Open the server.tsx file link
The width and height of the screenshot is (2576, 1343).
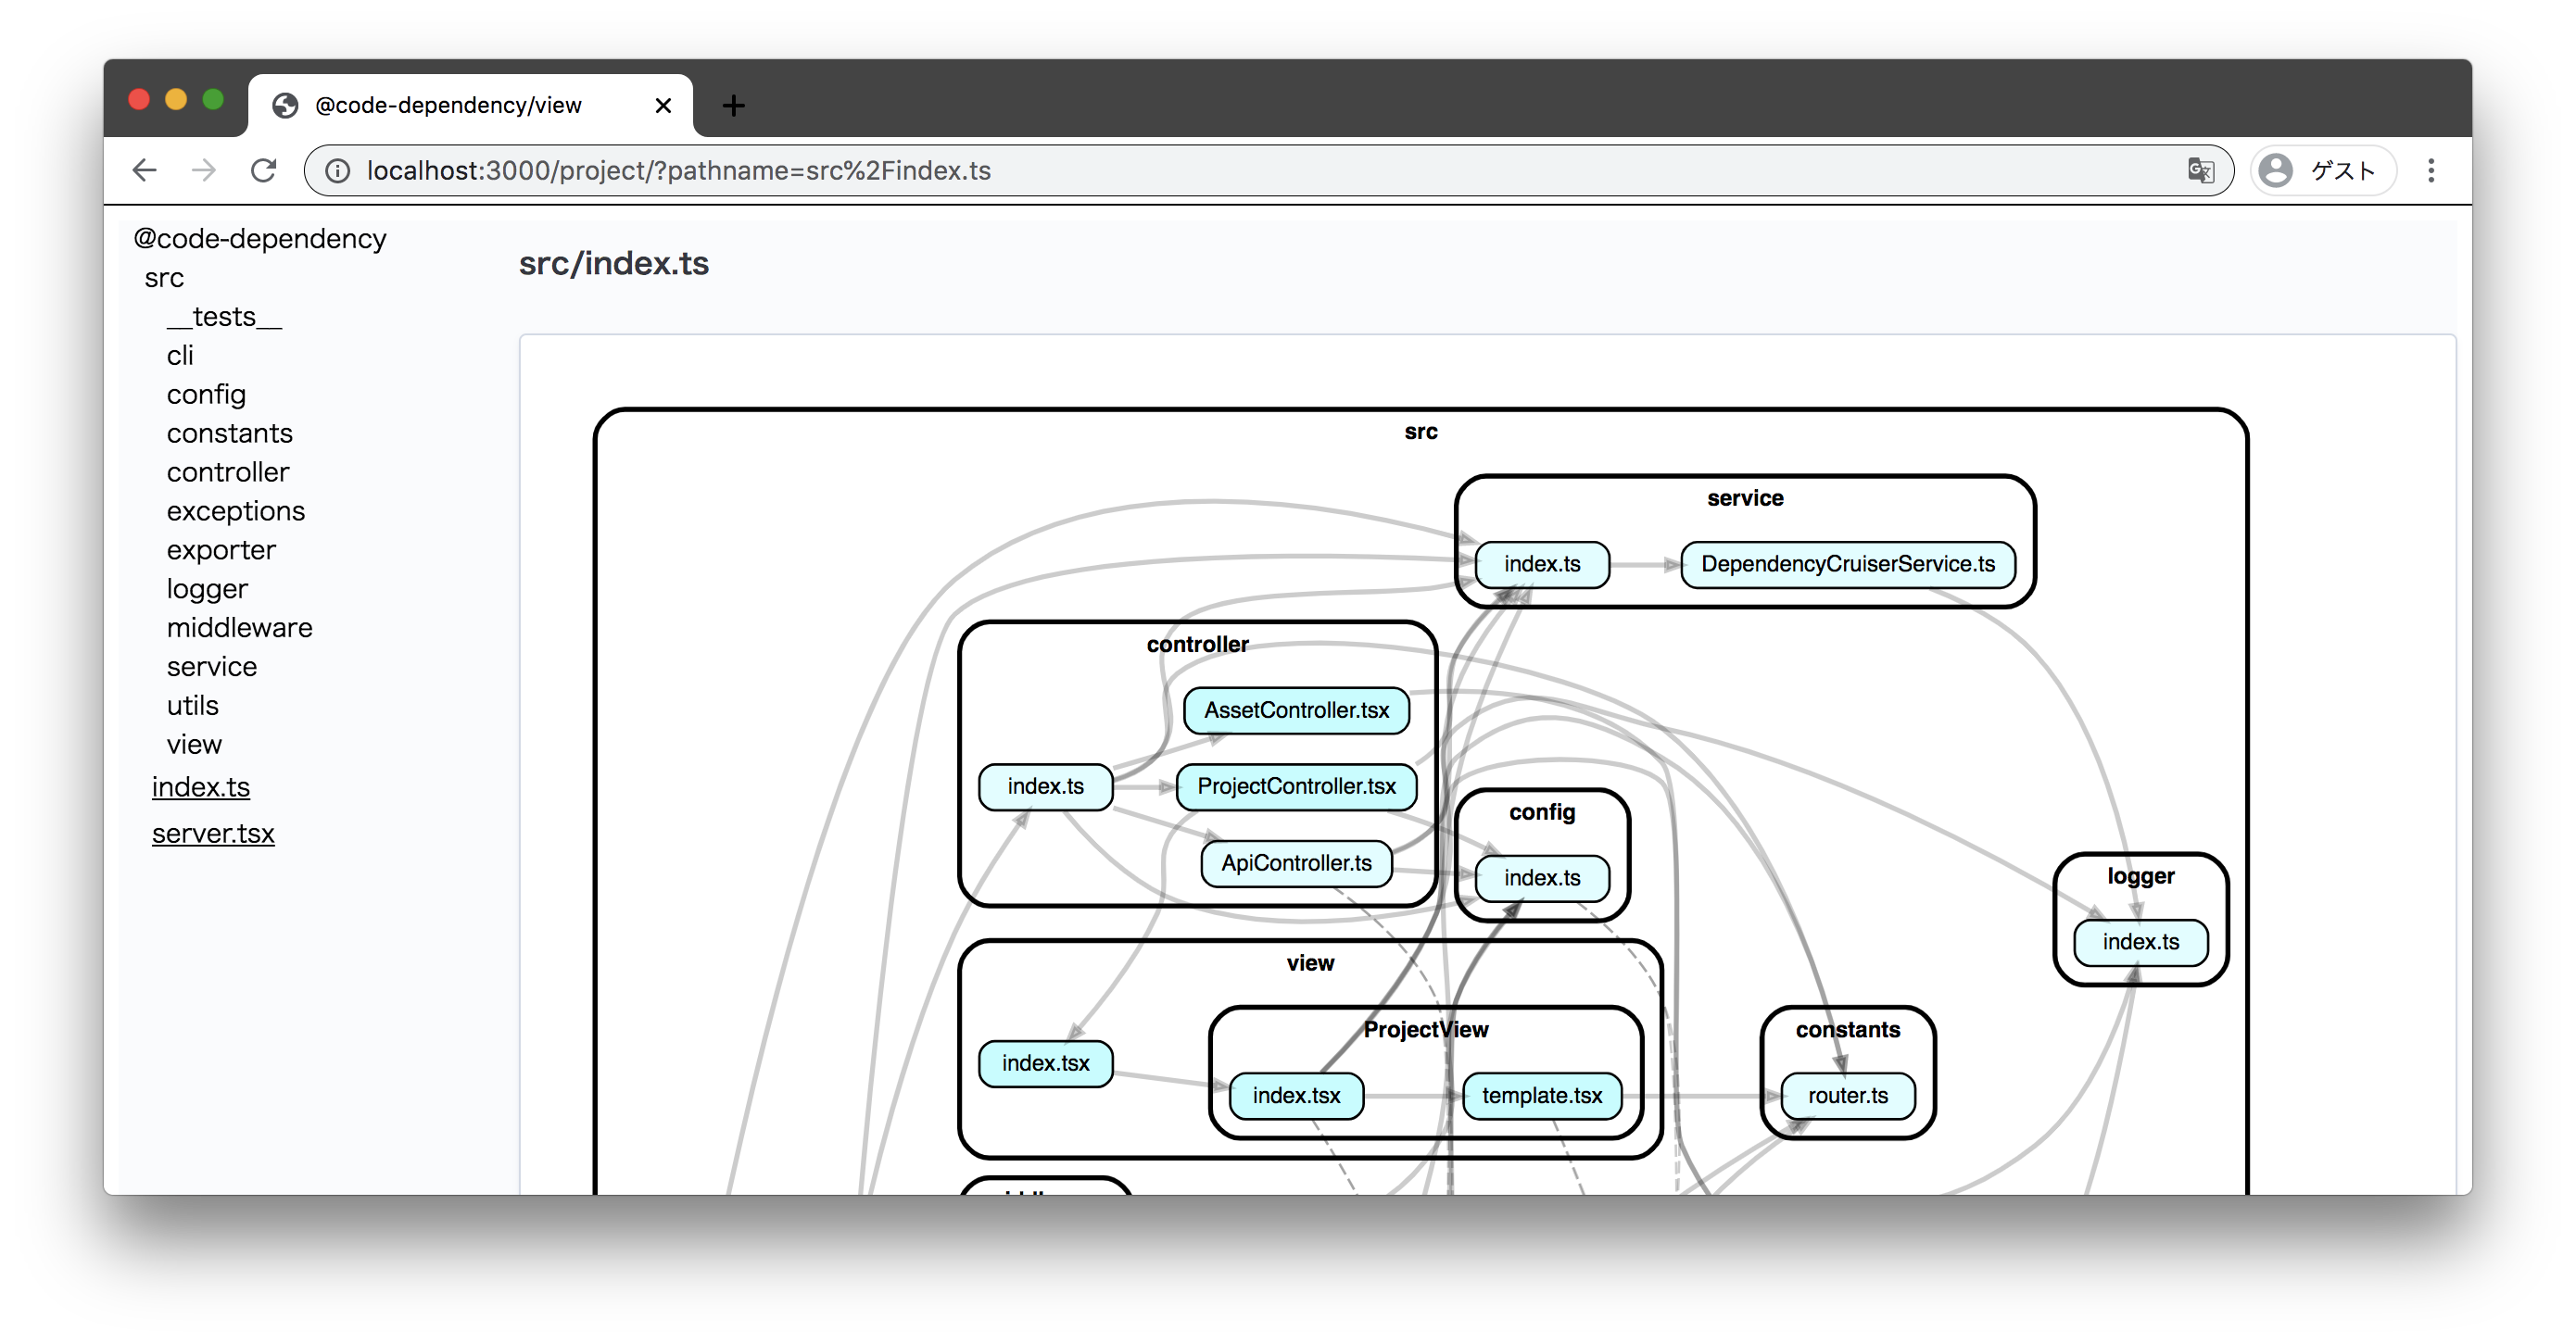217,835
